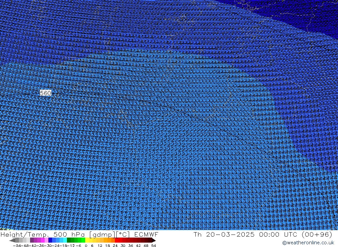Click the legend value 54
This screenshot has height=247, width=338.
(x=153, y=246)
